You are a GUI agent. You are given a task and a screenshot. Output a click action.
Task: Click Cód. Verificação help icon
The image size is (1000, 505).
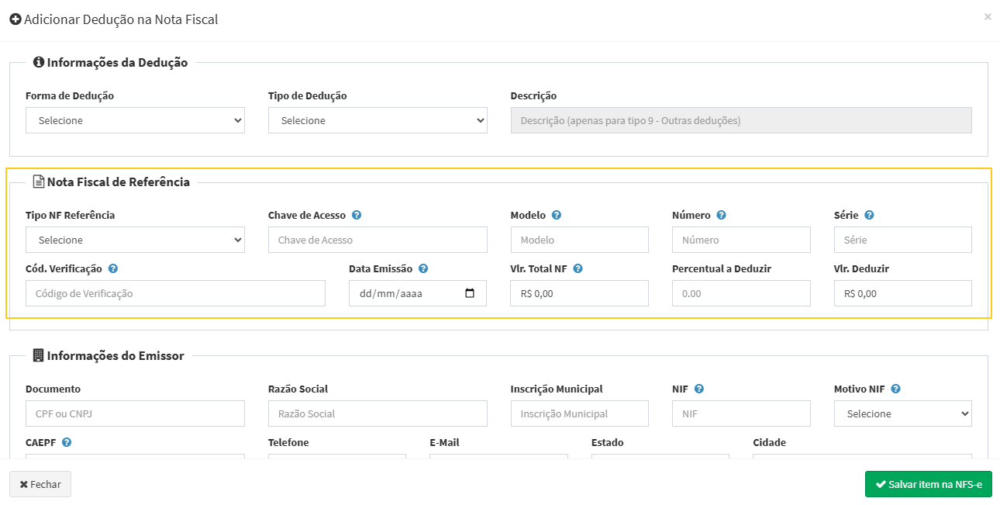[x=113, y=269]
